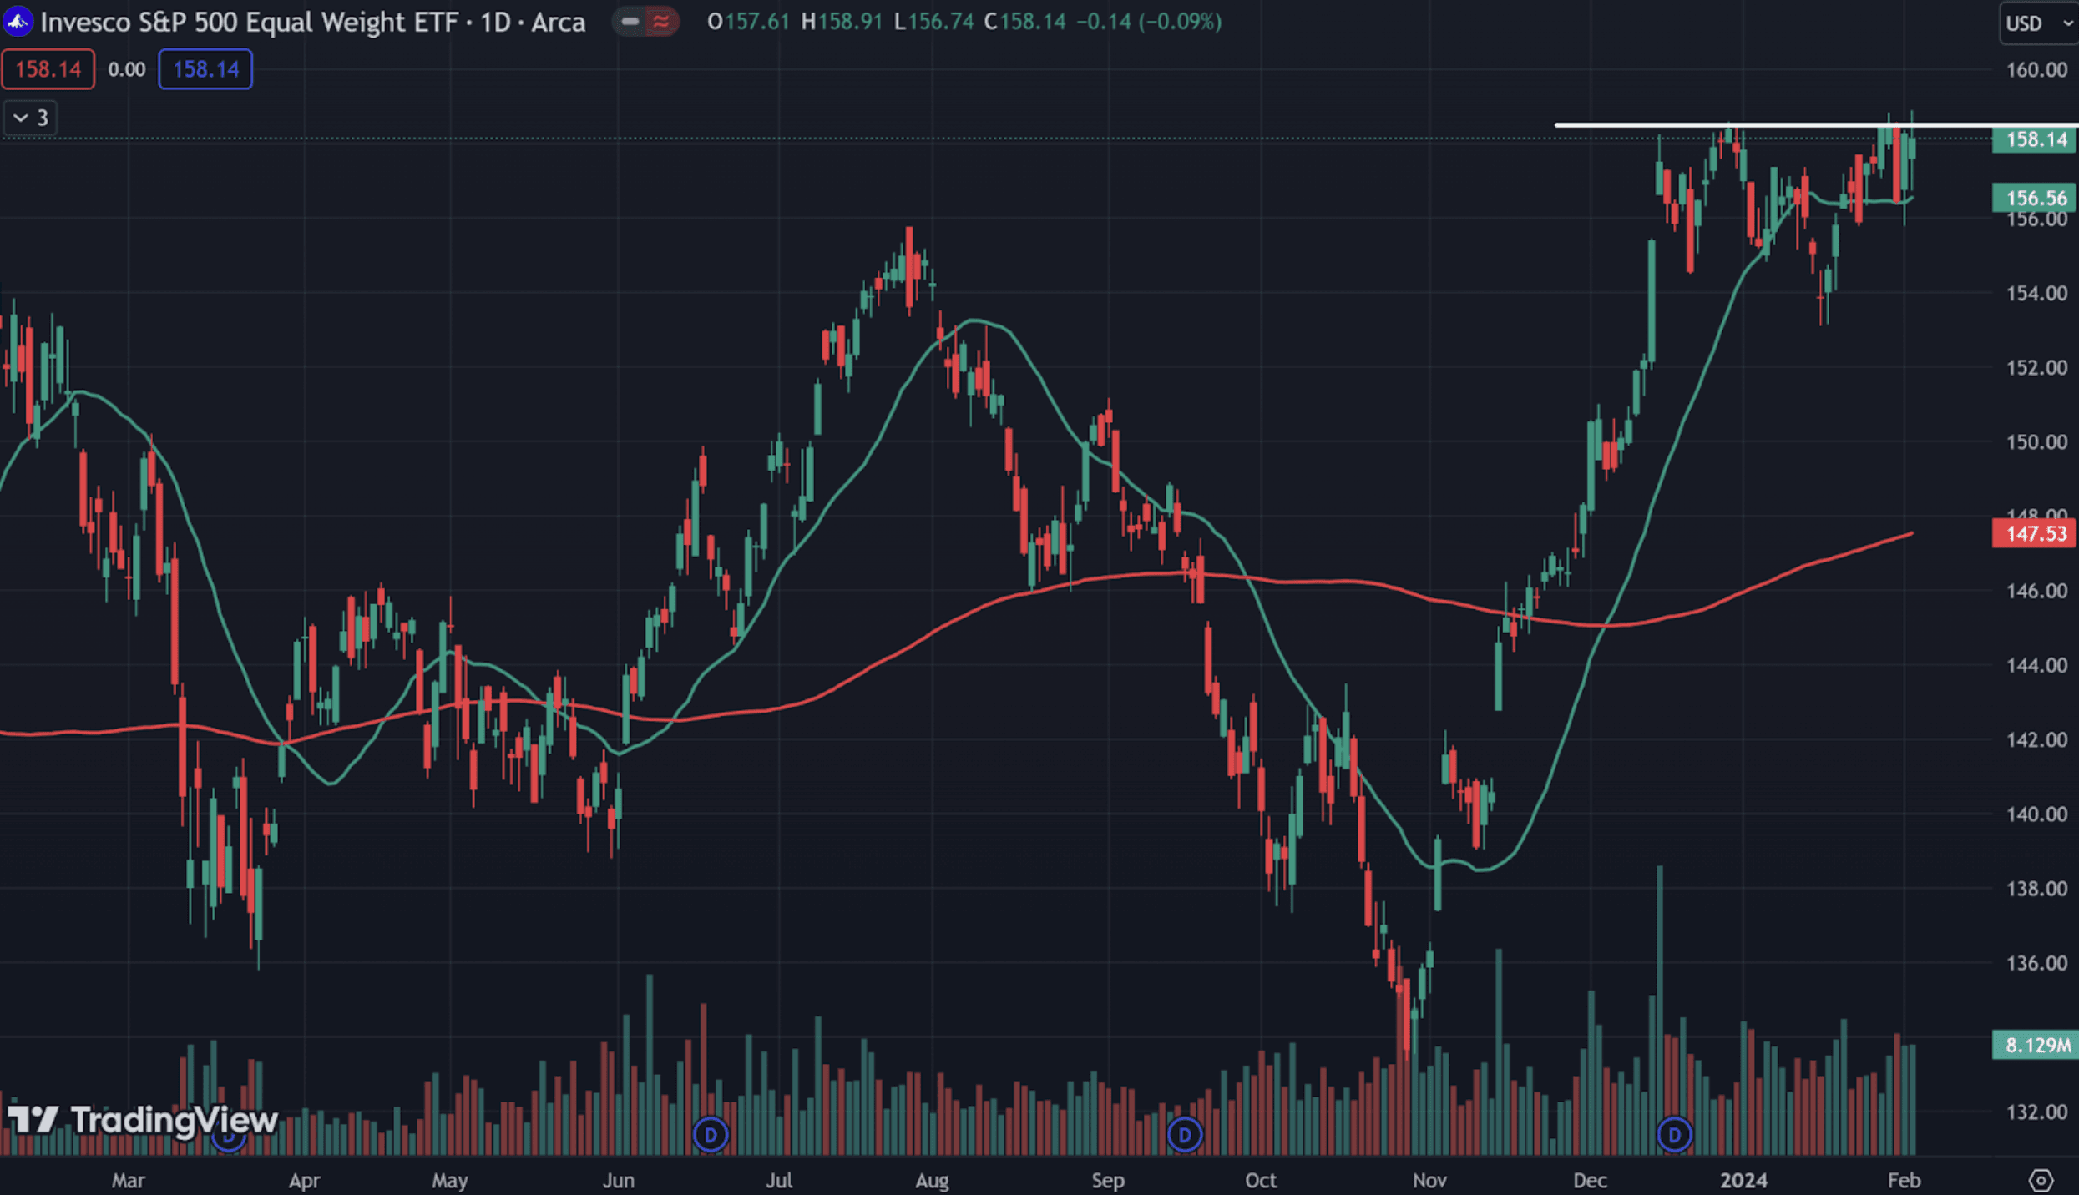The image size is (2079, 1195).
Task: Click the green 156.56 moving average label
Action: point(2034,198)
